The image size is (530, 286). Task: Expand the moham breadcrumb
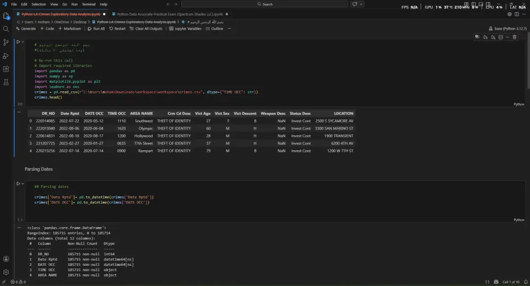tap(43, 22)
